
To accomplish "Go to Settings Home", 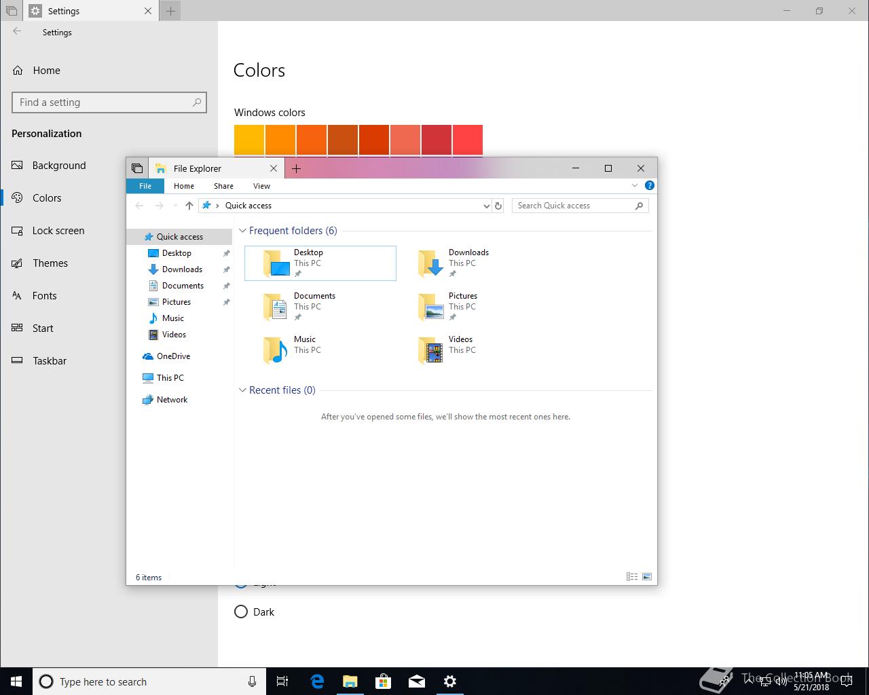I will (x=109, y=71).
